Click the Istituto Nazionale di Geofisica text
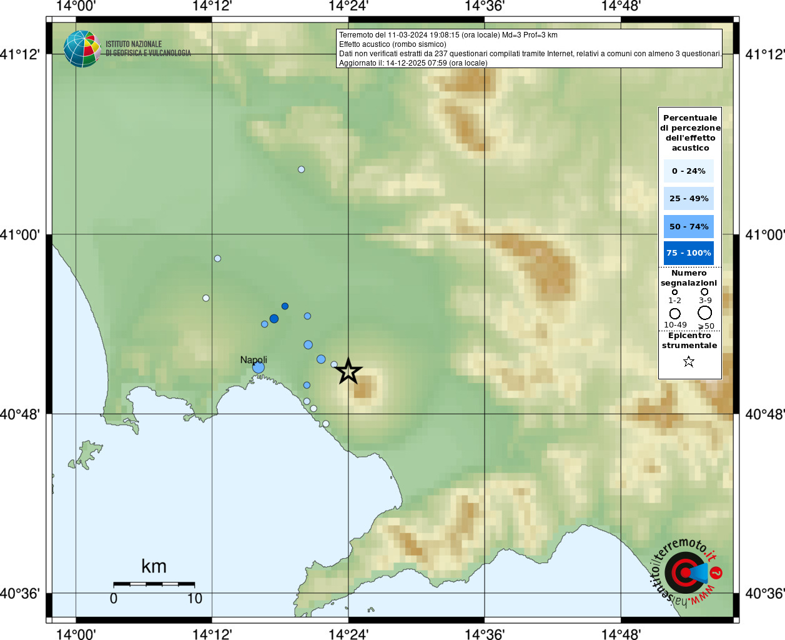 pyautogui.click(x=148, y=49)
